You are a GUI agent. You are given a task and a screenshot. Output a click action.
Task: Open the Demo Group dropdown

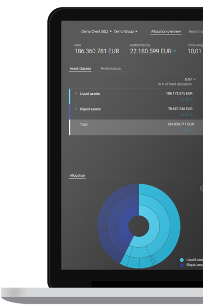[125, 31]
